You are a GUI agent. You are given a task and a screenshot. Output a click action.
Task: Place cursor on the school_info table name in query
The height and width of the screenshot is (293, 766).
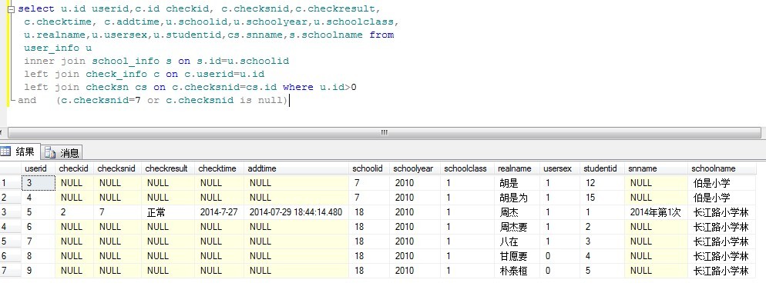(x=126, y=61)
